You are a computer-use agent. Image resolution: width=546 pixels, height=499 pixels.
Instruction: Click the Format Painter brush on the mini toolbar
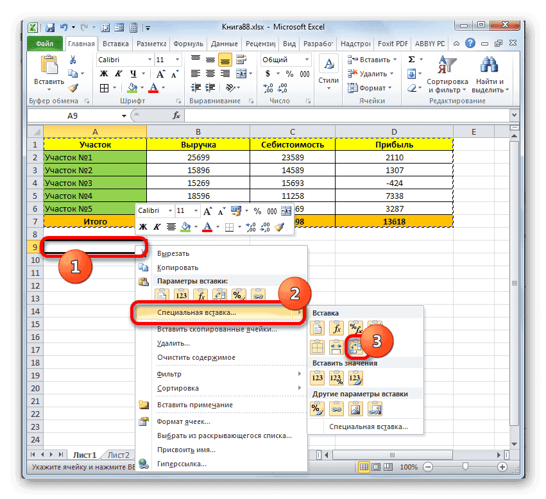tap(279, 226)
